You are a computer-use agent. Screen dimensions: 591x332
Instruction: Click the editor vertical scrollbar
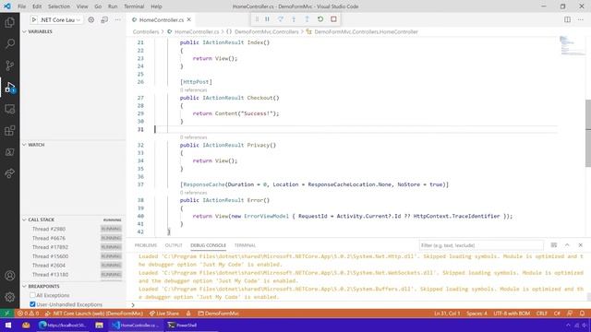click(588, 133)
